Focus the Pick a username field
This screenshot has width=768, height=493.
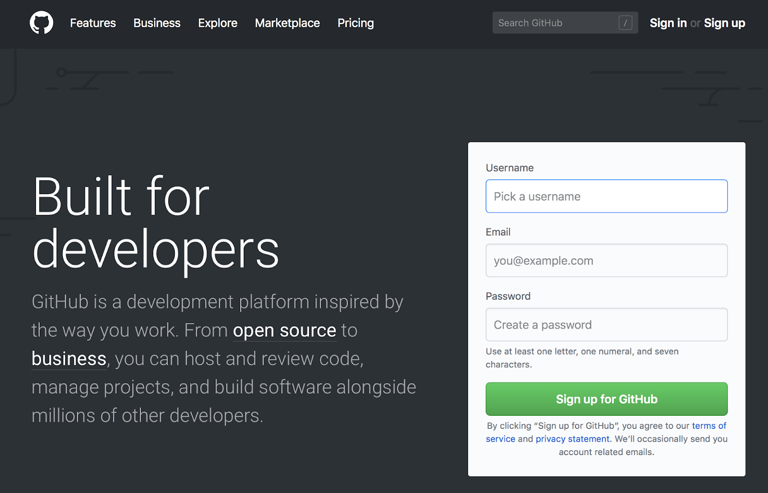[606, 196]
